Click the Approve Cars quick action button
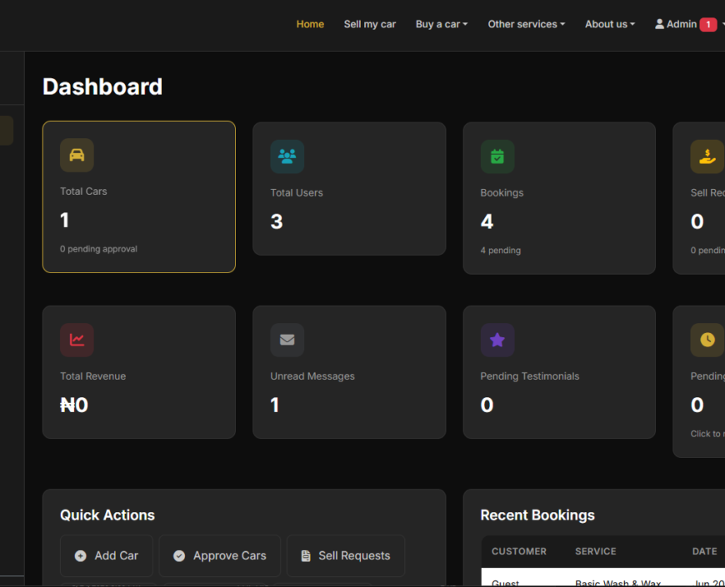This screenshot has width=725, height=587. (220, 555)
